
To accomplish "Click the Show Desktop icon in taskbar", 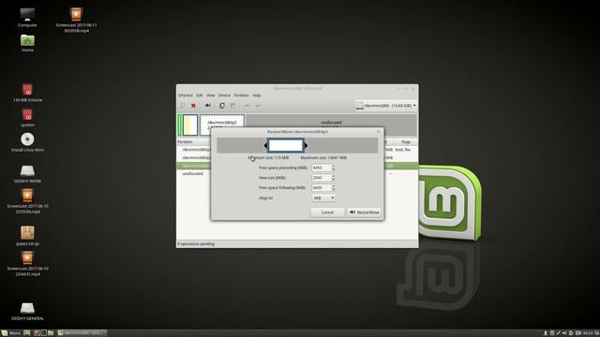I will tap(27, 333).
